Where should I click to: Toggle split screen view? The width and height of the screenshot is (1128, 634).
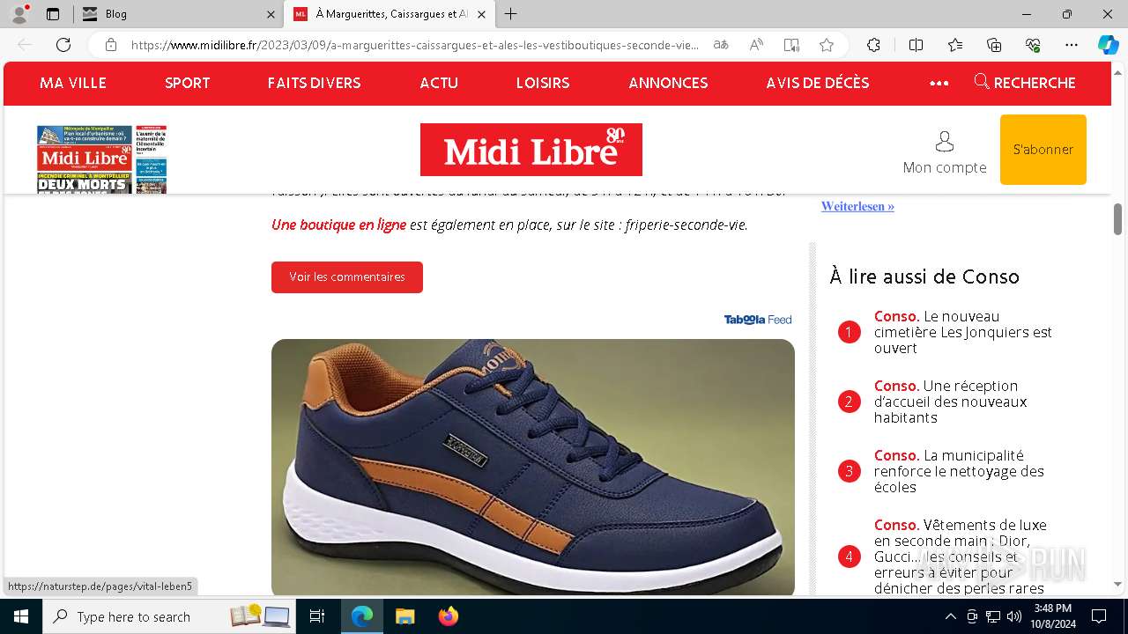pyautogui.click(x=916, y=45)
